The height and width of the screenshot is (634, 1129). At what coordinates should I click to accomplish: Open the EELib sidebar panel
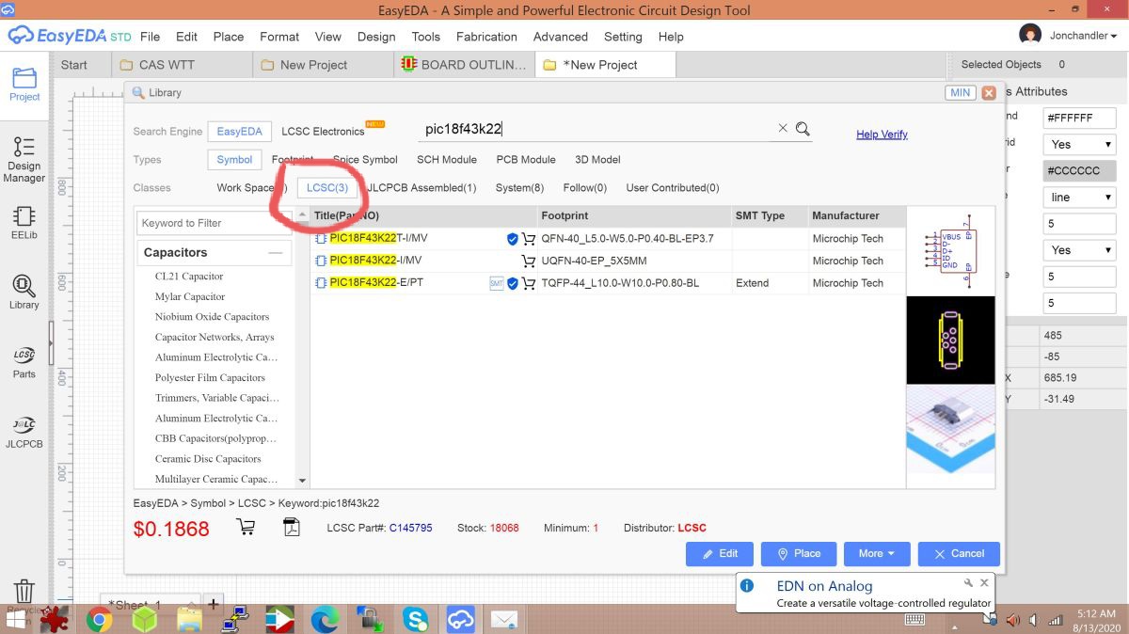pos(24,223)
